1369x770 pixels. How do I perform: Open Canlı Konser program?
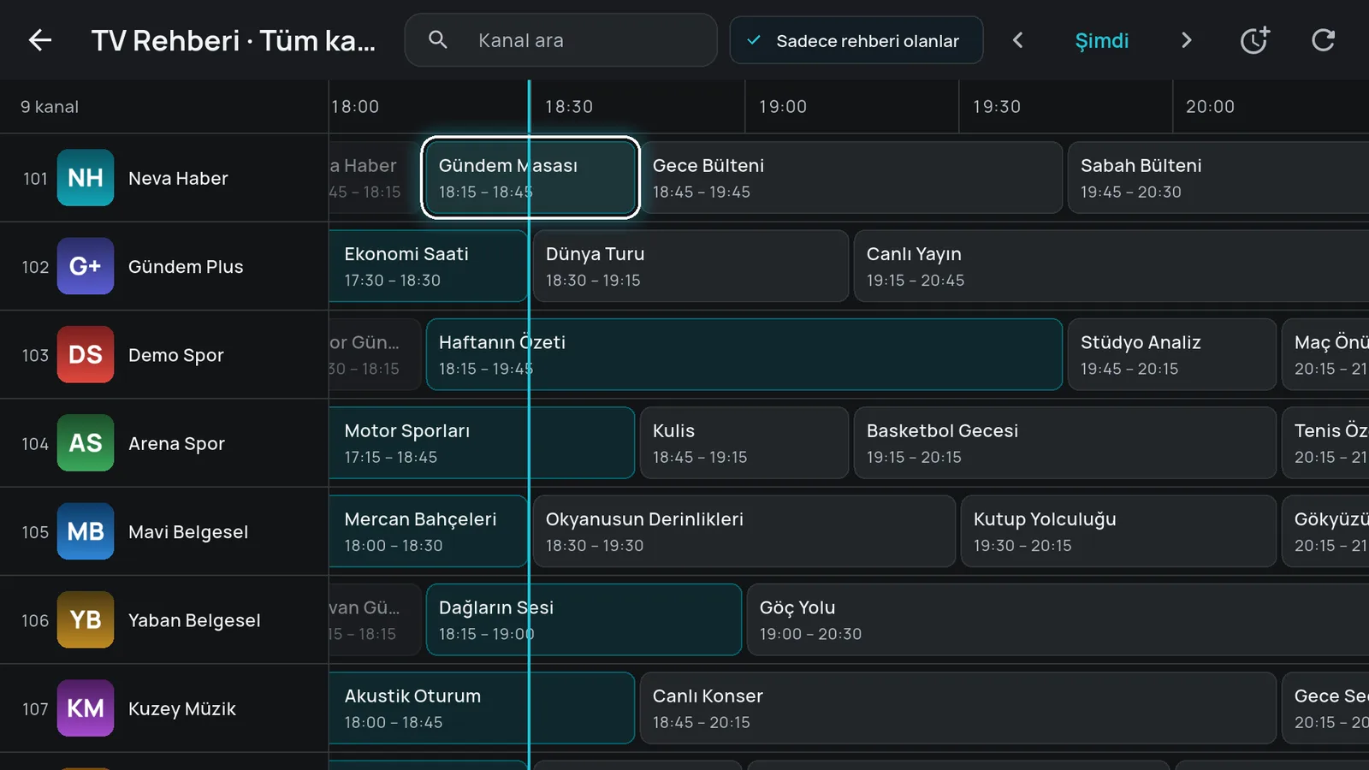click(x=958, y=708)
